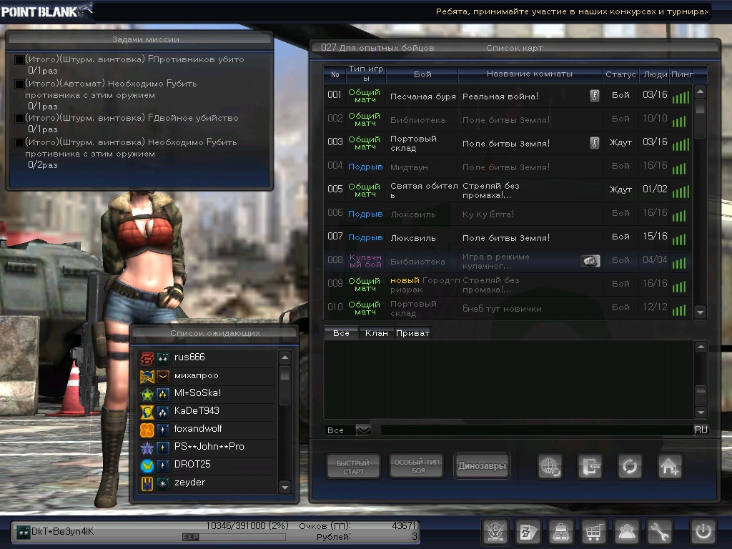
Task: Open the community friends icon
Action: pos(626,531)
